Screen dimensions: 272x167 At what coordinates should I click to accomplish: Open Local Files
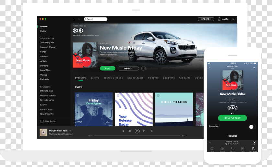[45, 70]
